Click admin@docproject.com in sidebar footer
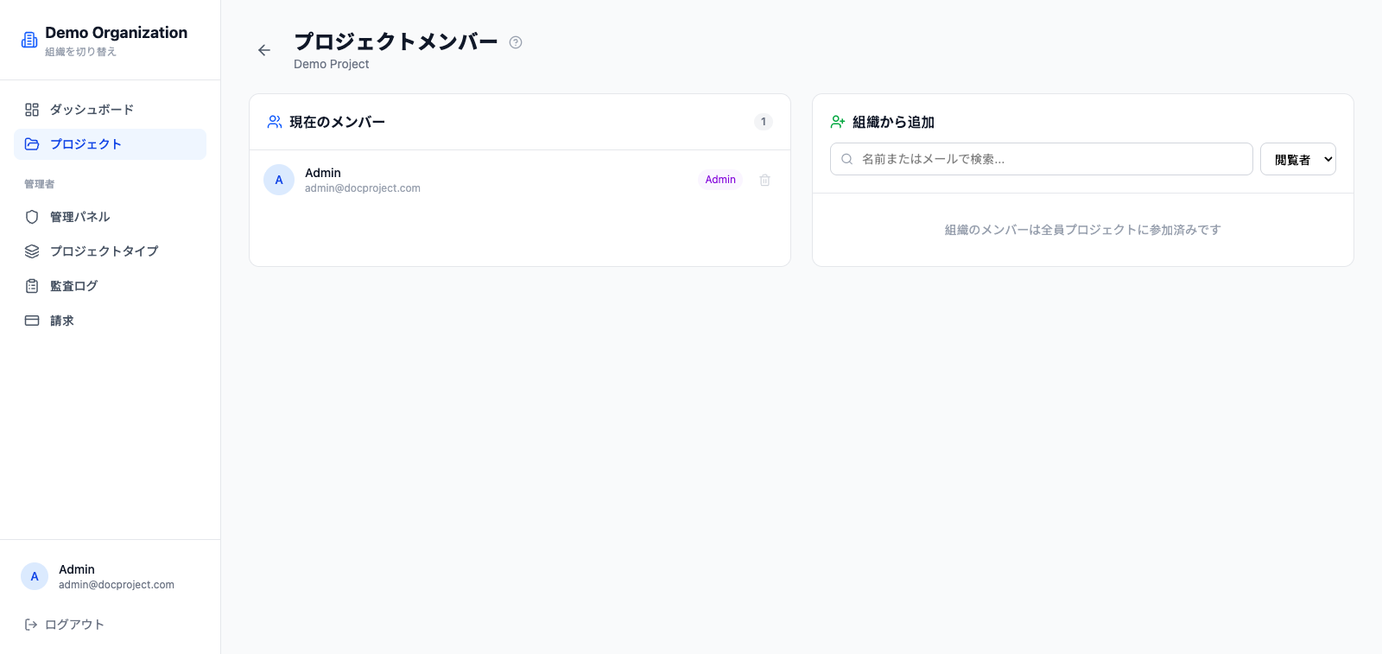The width and height of the screenshot is (1382, 654). [x=117, y=585]
